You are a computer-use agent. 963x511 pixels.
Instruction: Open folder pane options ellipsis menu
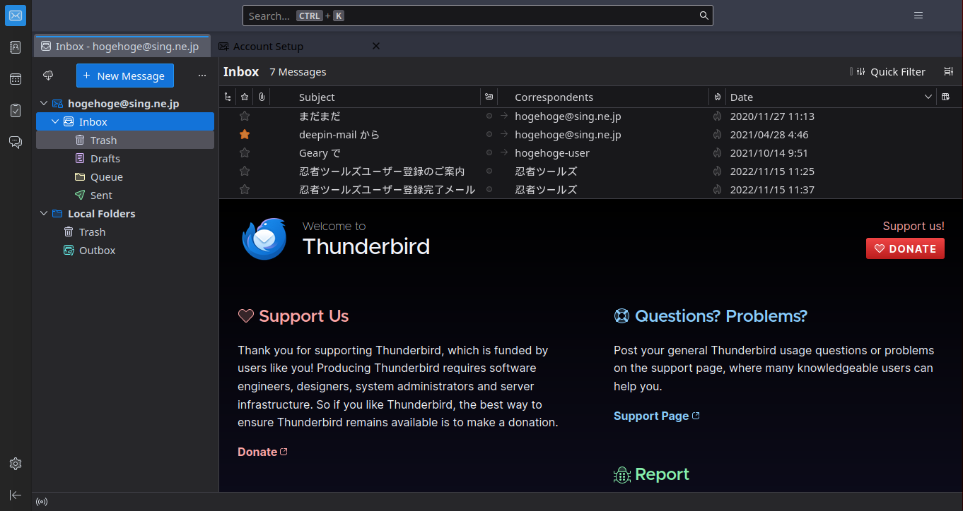pyautogui.click(x=202, y=76)
